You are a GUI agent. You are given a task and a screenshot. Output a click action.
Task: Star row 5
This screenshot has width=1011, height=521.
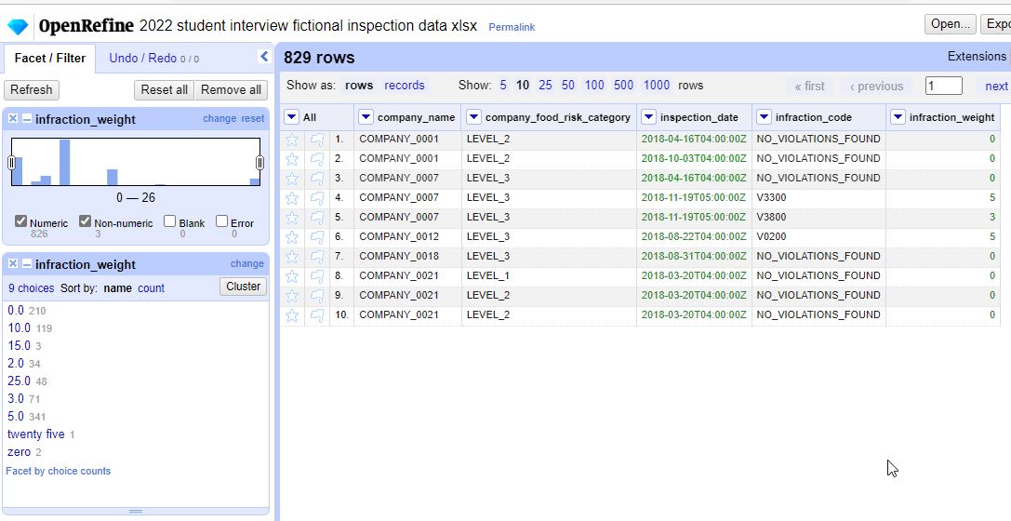292,218
